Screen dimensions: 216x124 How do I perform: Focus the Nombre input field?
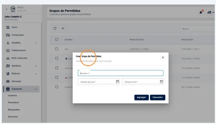[121, 73]
